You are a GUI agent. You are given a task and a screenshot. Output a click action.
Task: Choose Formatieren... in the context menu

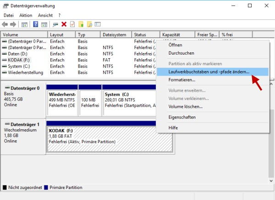click(213, 80)
